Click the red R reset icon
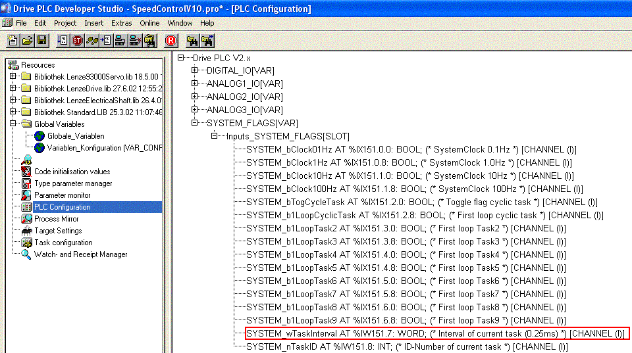The width and height of the screenshot is (632, 353). [171, 41]
